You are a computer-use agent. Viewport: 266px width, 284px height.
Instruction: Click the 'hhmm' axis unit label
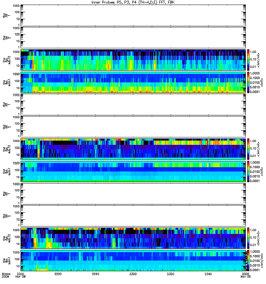click(6, 274)
